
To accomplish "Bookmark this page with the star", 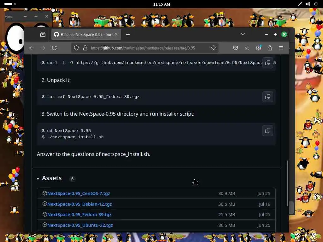I will [214, 48].
